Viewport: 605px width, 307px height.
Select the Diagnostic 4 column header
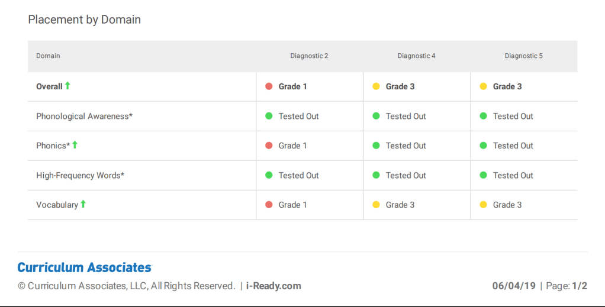tap(416, 56)
